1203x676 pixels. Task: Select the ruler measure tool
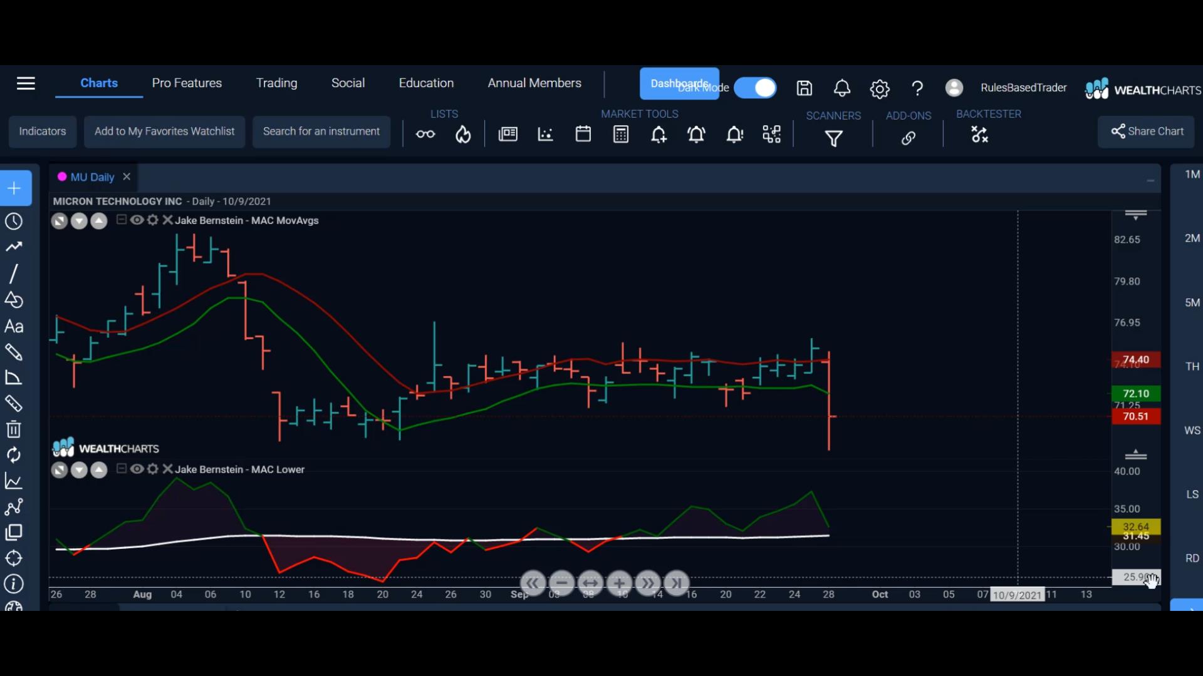coord(14,404)
